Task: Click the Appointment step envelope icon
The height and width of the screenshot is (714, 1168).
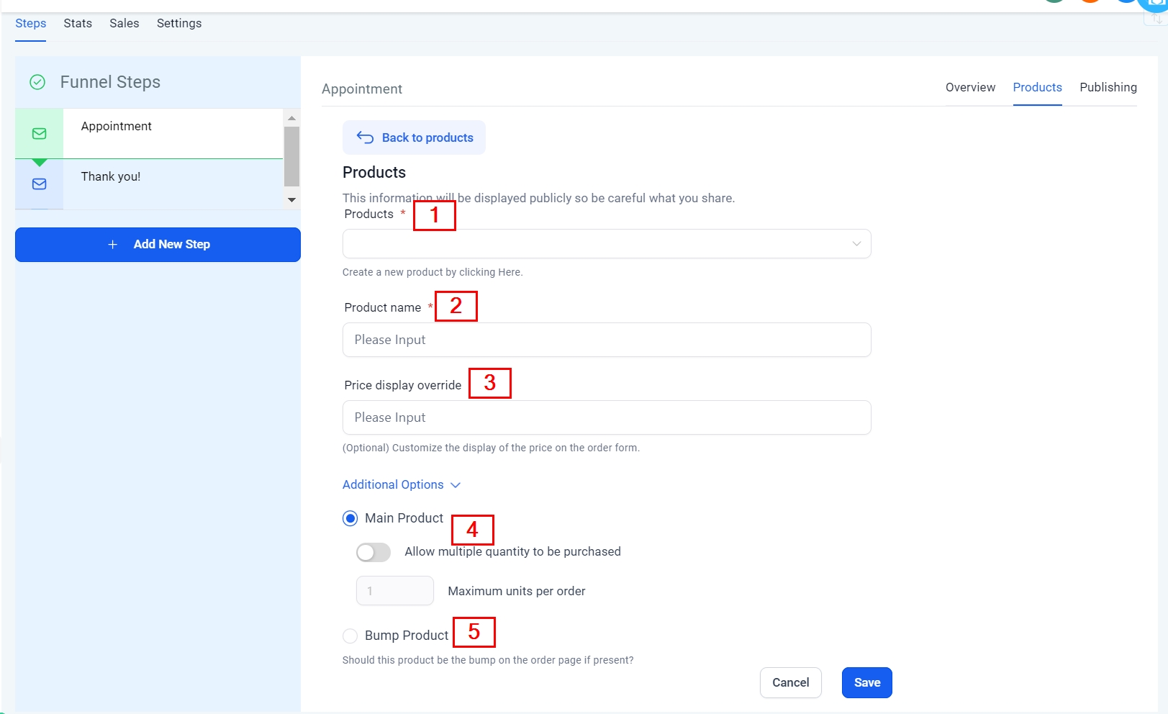Action: (40, 134)
